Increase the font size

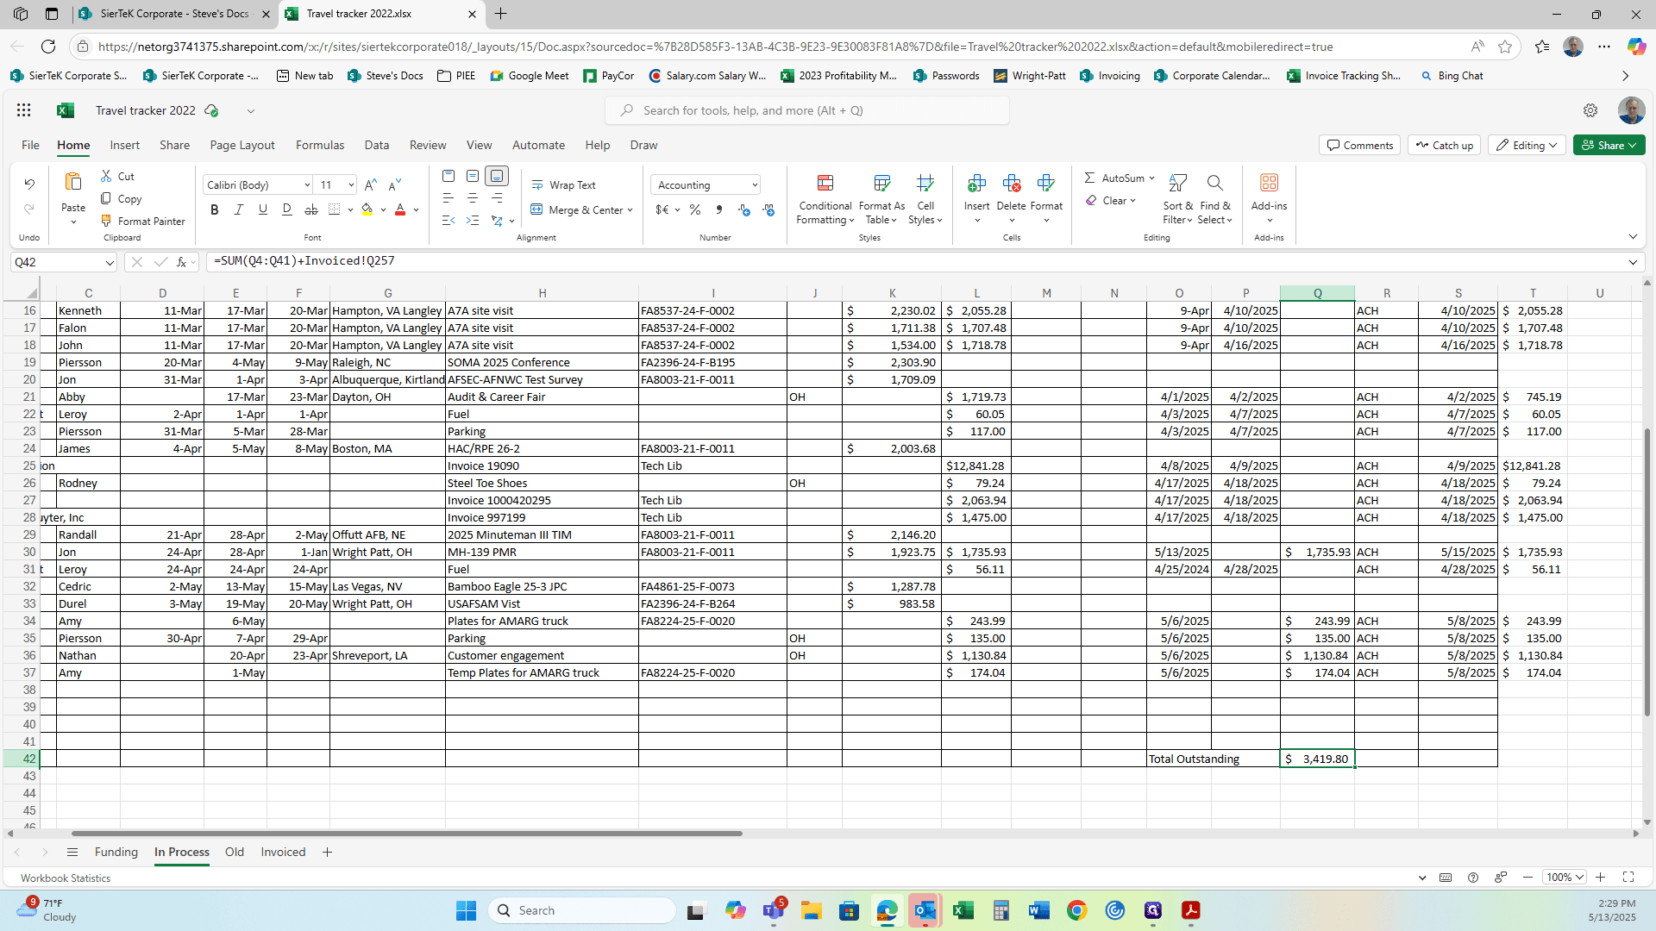[370, 184]
